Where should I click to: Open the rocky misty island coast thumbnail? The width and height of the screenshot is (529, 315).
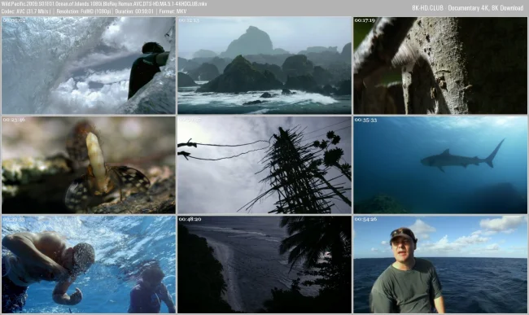(x=264, y=65)
